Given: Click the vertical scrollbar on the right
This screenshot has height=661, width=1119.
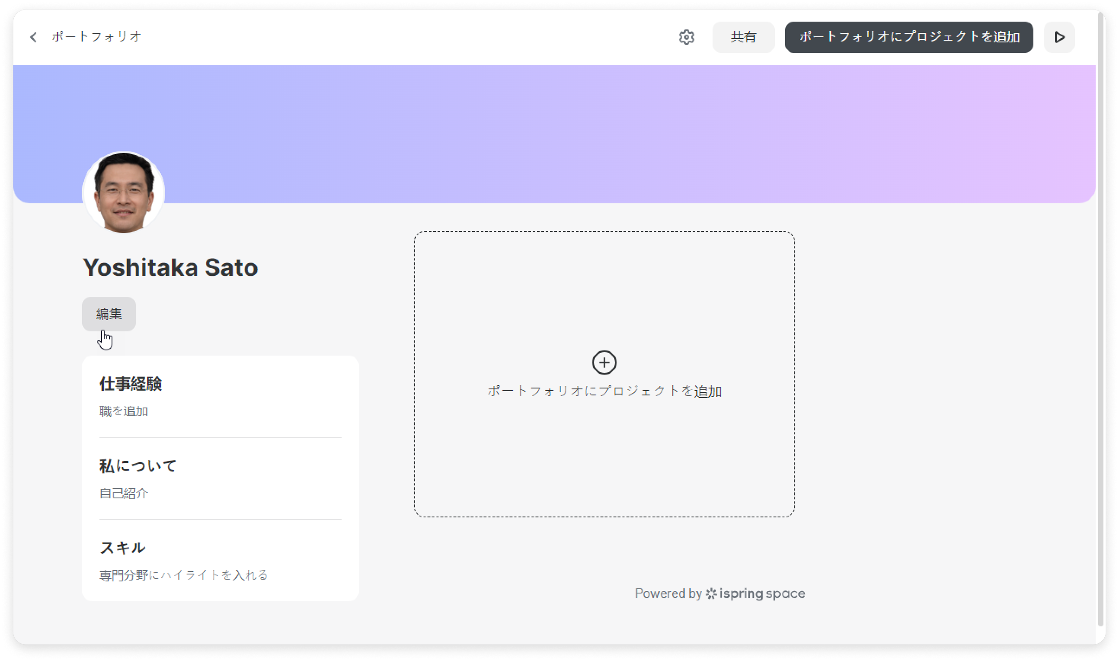Looking at the screenshot, I should point(1101,319).
